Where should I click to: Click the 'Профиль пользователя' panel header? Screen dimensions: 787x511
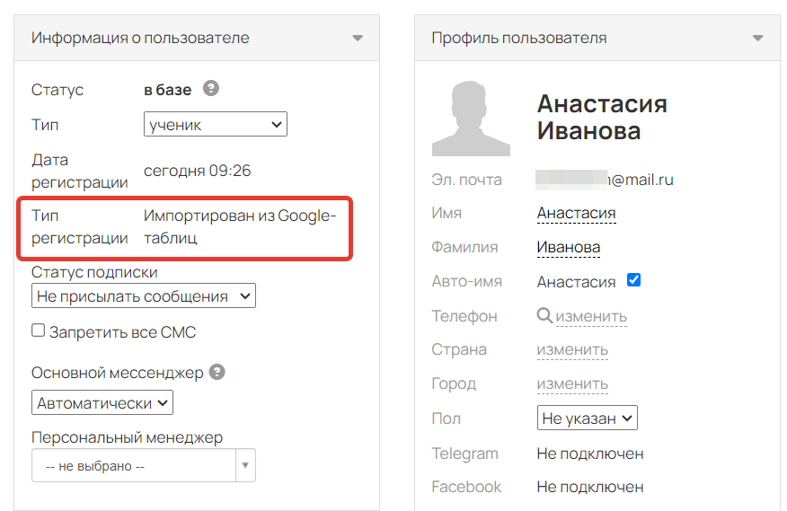597,38
